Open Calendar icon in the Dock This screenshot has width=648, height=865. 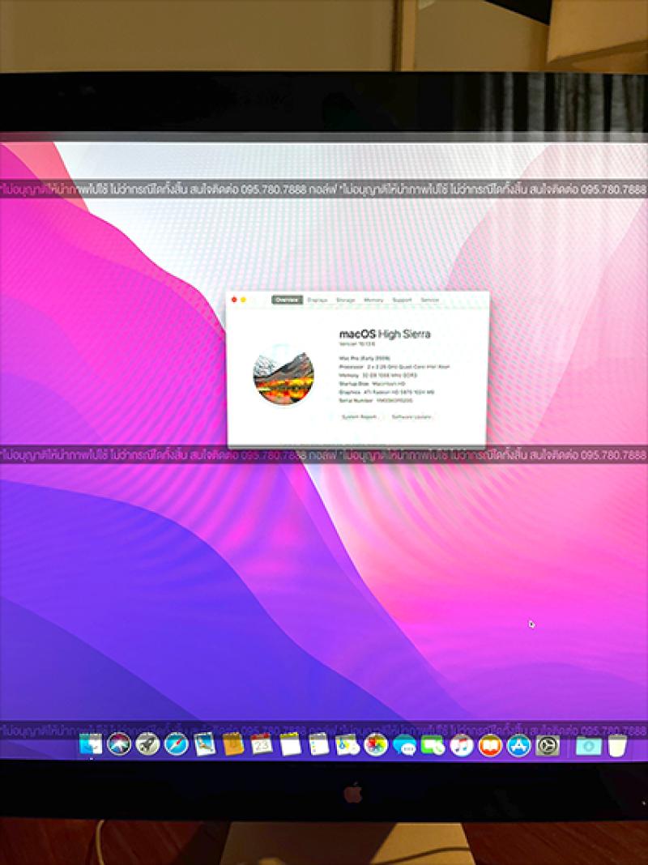(262, 745)
